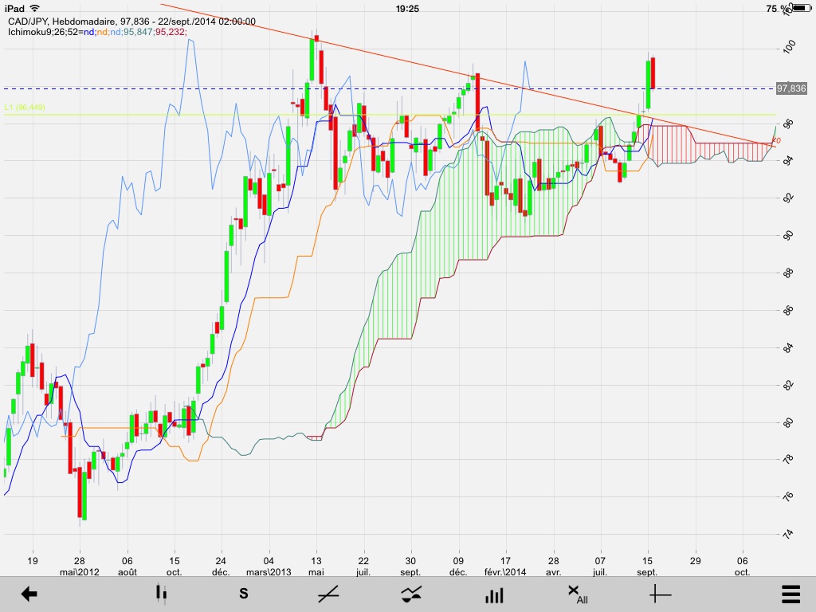
Task: Tap the delete All drawings icon
Action: pos(577,594)
